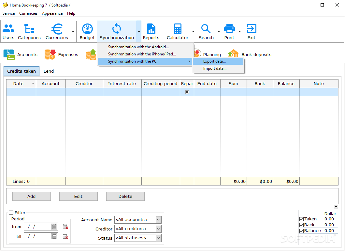Open the Bank deposits section
The image size is (345, 251).
pos(250,55)
